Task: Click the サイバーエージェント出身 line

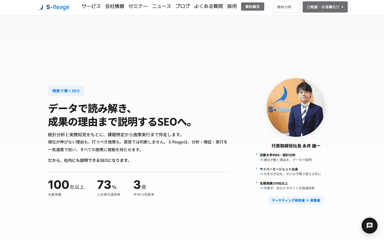Action: (279, 169)
